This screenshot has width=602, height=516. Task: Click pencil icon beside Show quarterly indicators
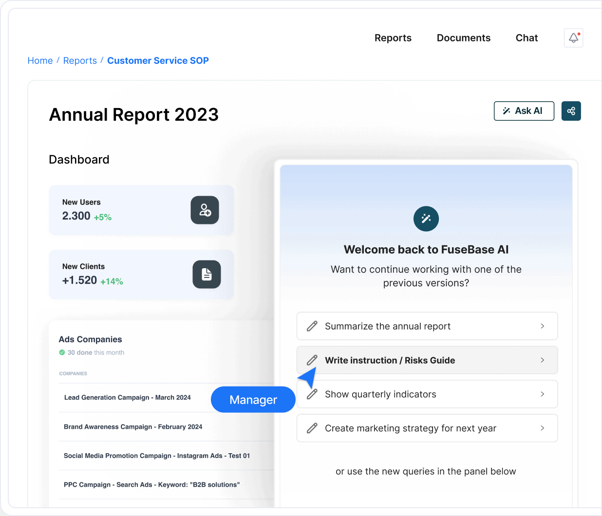click(x=312, y=394)
